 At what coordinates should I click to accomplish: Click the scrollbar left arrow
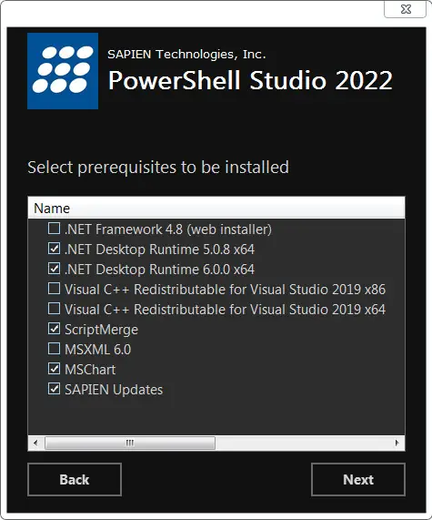pos(35,443)
